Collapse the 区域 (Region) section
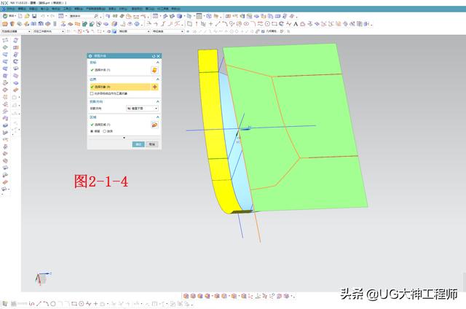 pos(157,117)
